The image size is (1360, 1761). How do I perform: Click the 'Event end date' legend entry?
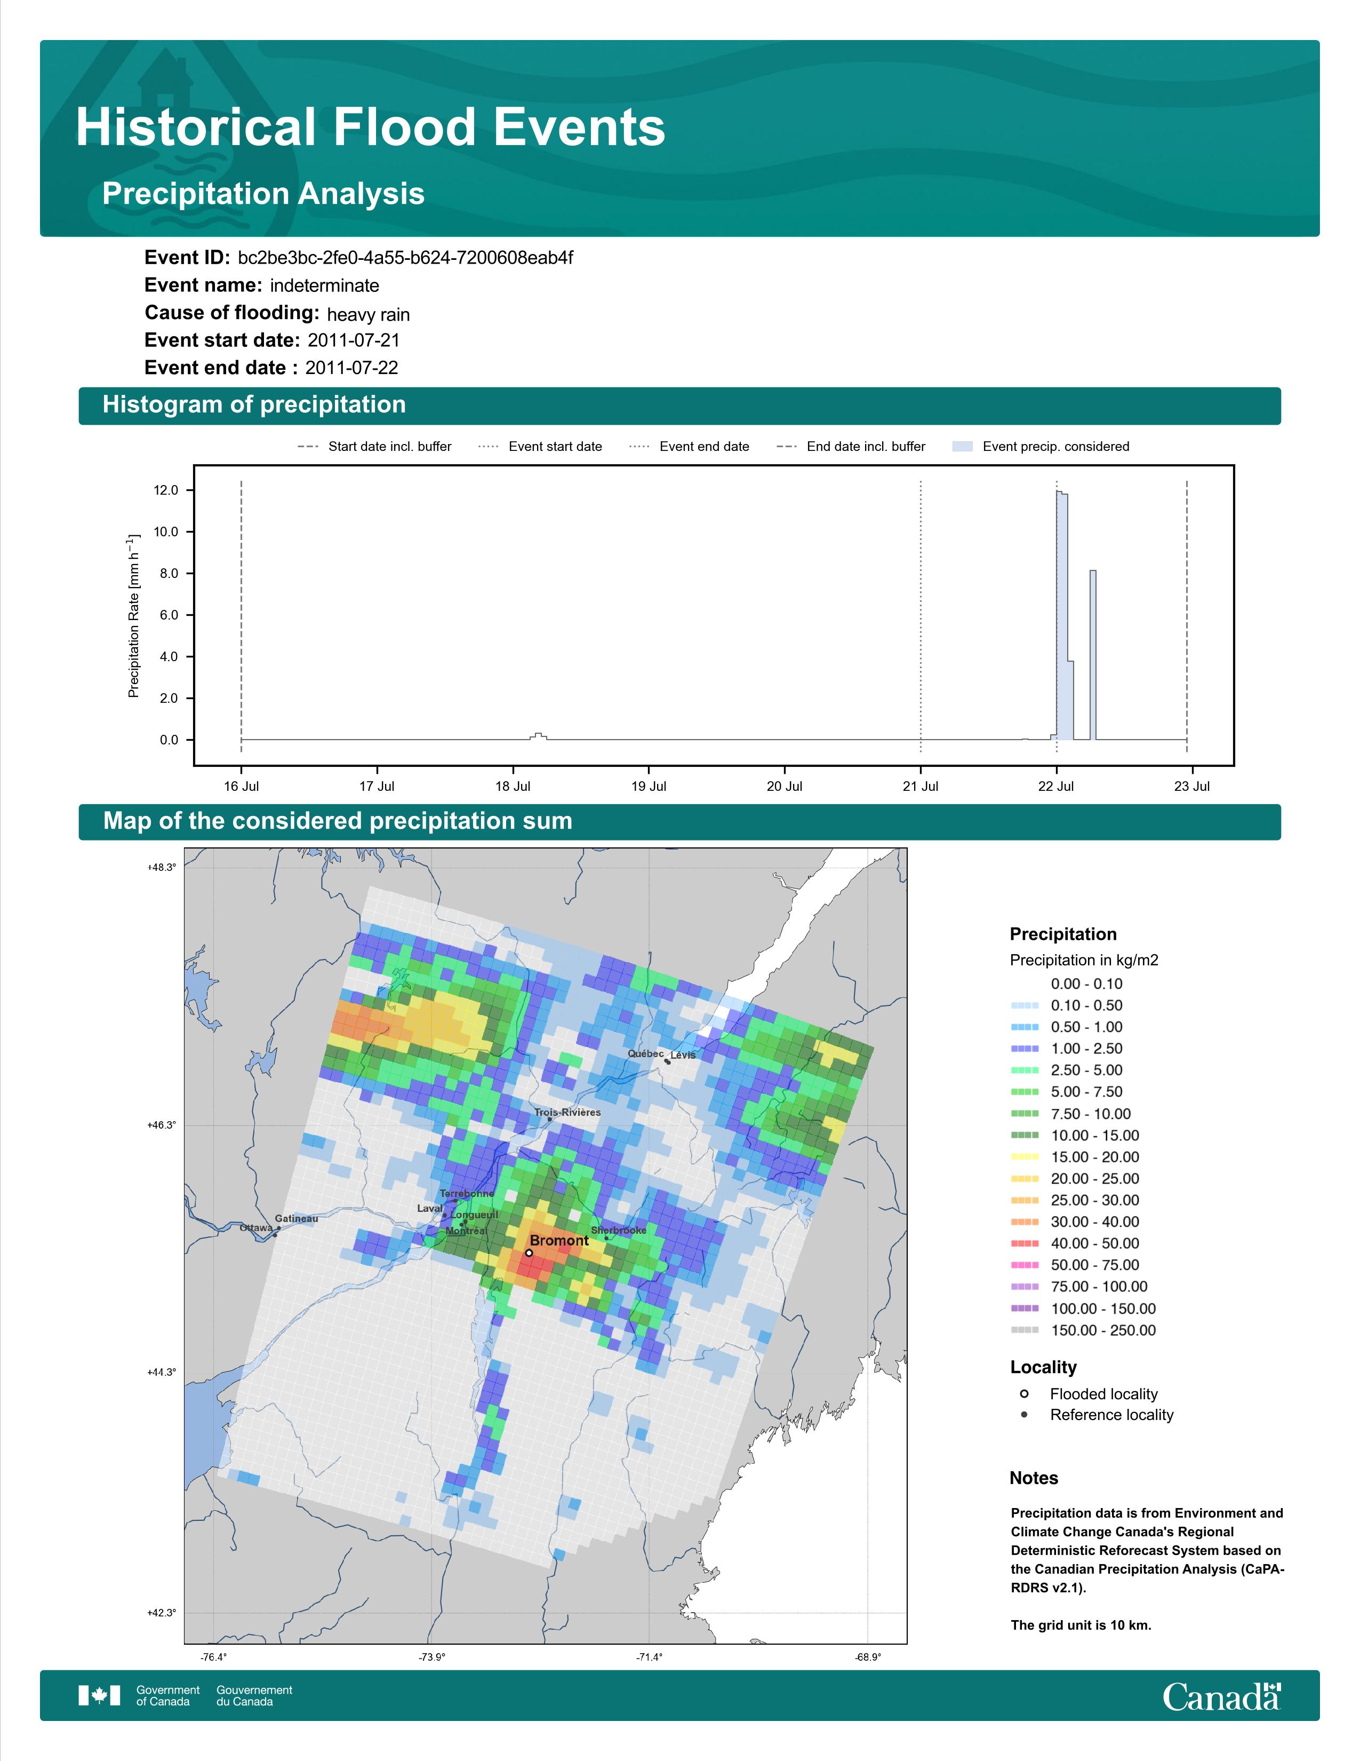coord(689,447)
